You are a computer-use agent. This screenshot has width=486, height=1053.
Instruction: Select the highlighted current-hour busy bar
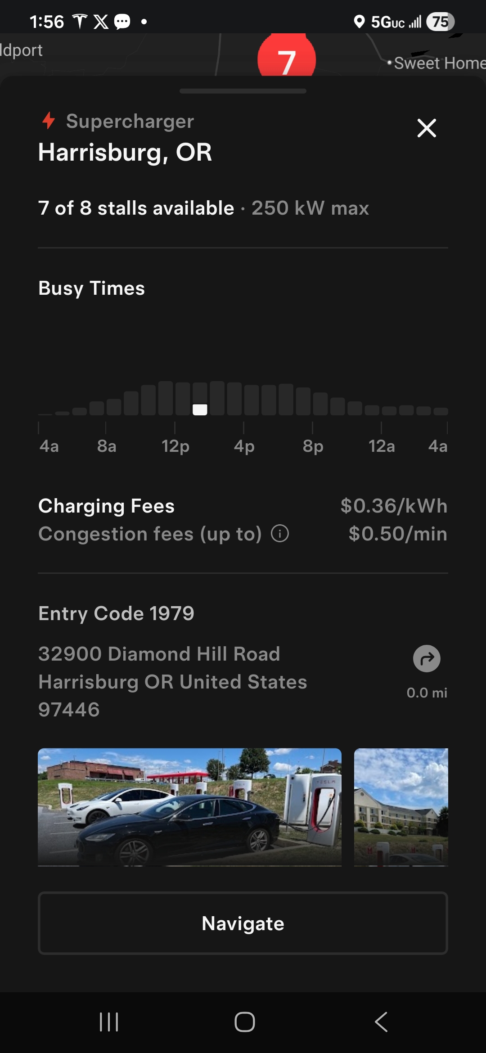pyautogui.click(x=200, y=409)
